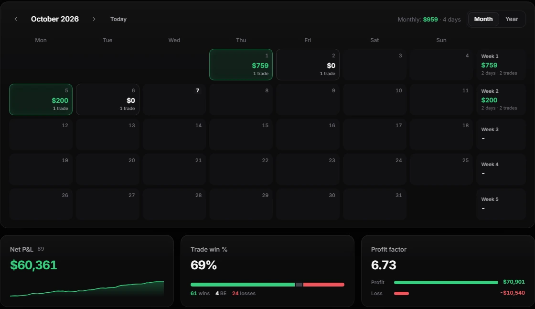Select the October 21 day cell

pyautogui.click(x=174, y=169)
